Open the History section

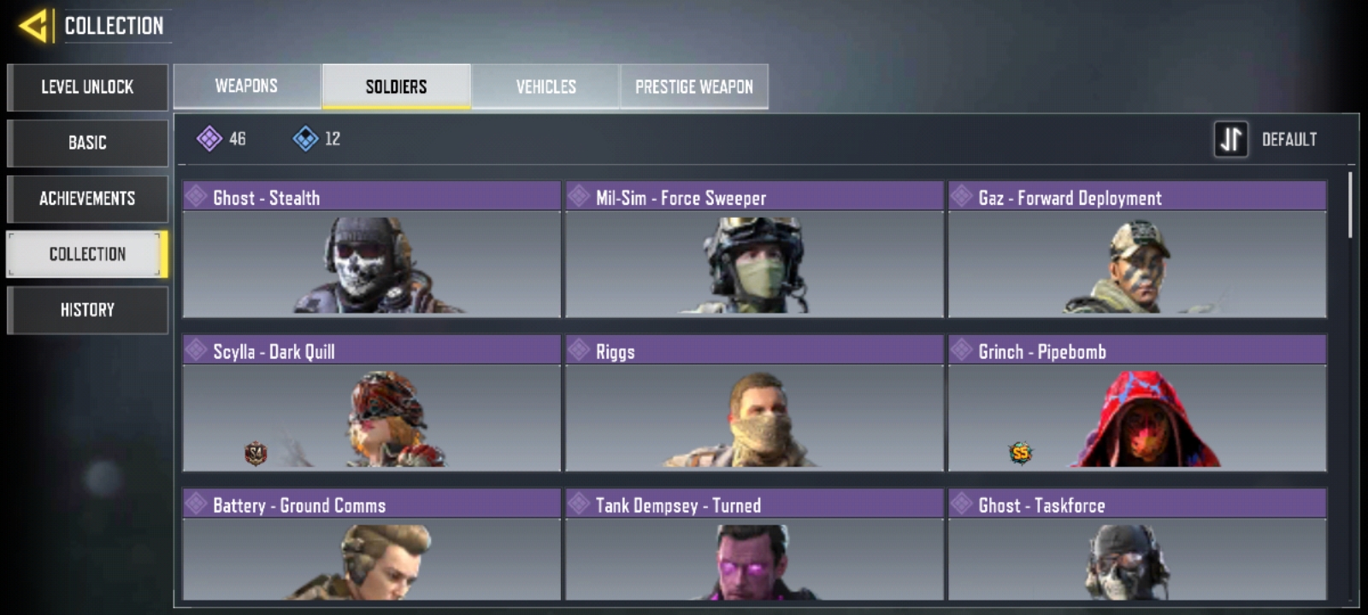(x=87, y=310)
